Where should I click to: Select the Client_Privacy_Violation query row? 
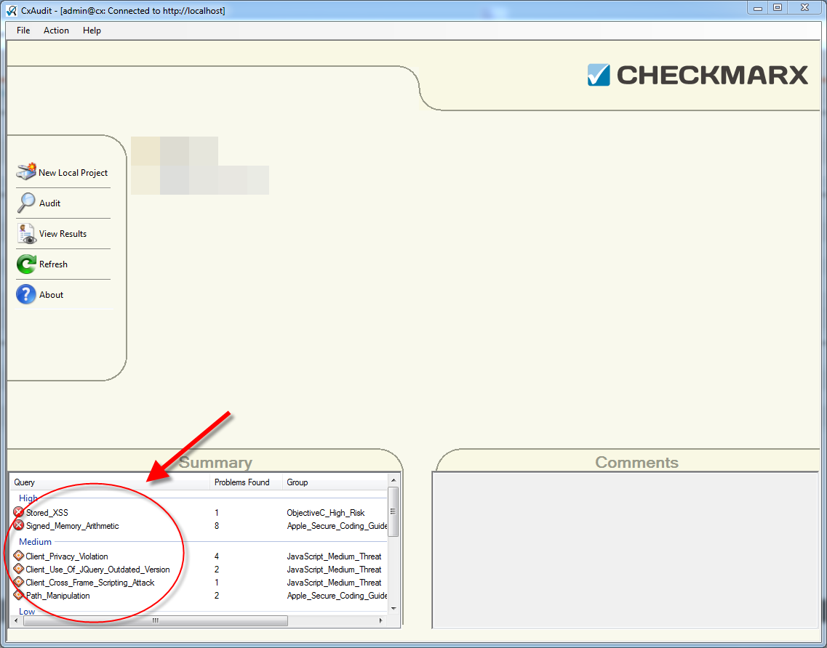pyautogui.click(x=199, y=556)
